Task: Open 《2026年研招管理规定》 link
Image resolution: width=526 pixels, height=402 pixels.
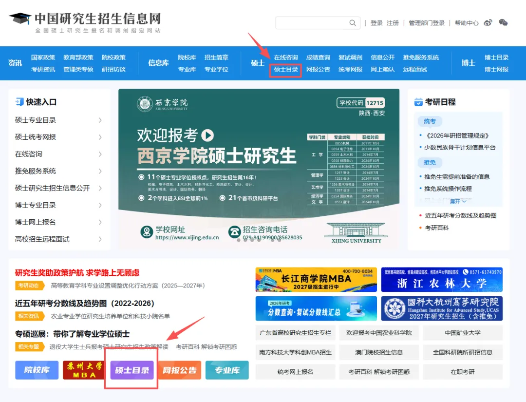Action: point(457,135)
